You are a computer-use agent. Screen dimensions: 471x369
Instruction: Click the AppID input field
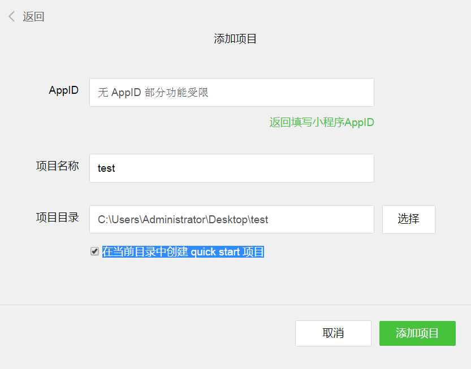coord(231,92)
